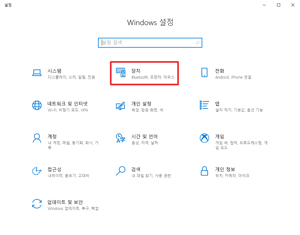Image resolution: width=300 pixels, height=235 pixels.
Task: Open the 시스템 laptop icon
Action: pos(37,73)
